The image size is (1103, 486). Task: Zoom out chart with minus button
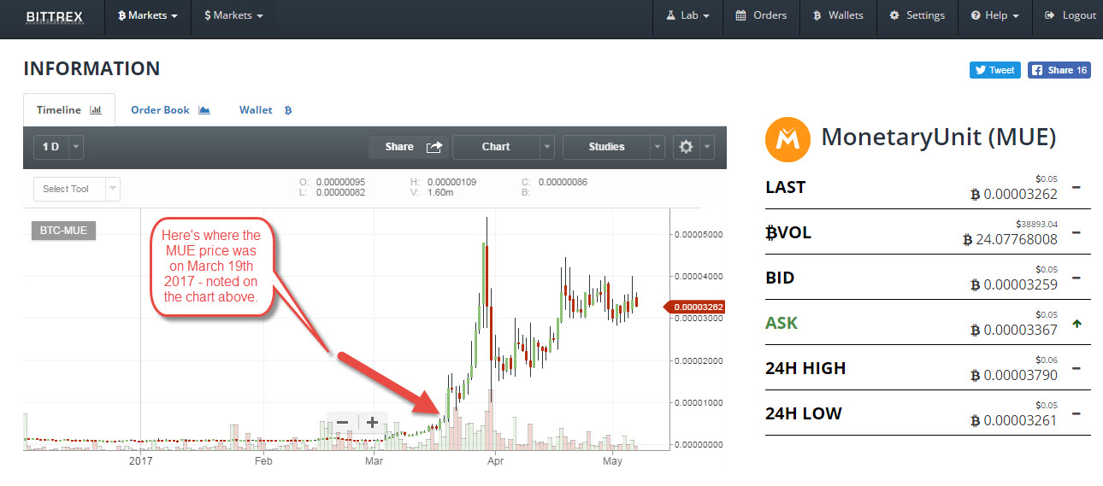342,423
